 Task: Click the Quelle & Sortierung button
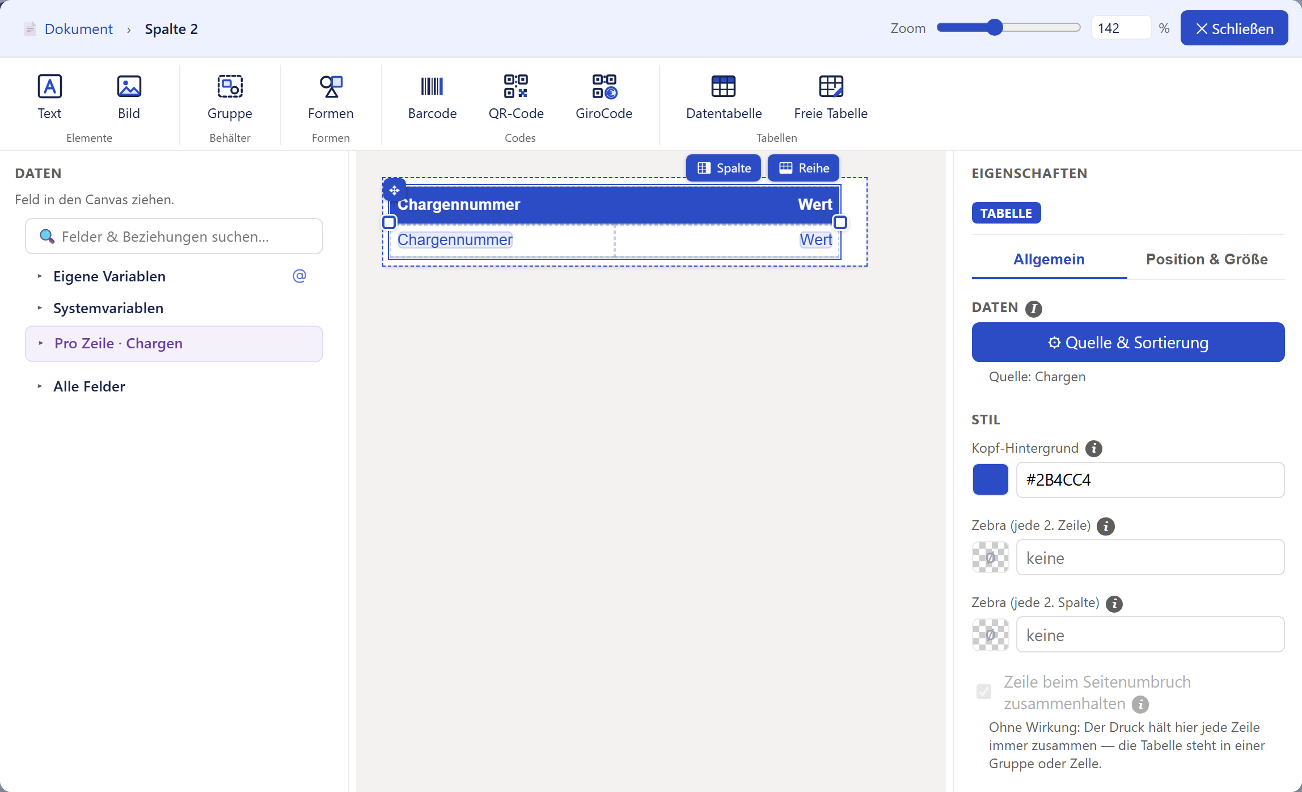pos(1128,342)
